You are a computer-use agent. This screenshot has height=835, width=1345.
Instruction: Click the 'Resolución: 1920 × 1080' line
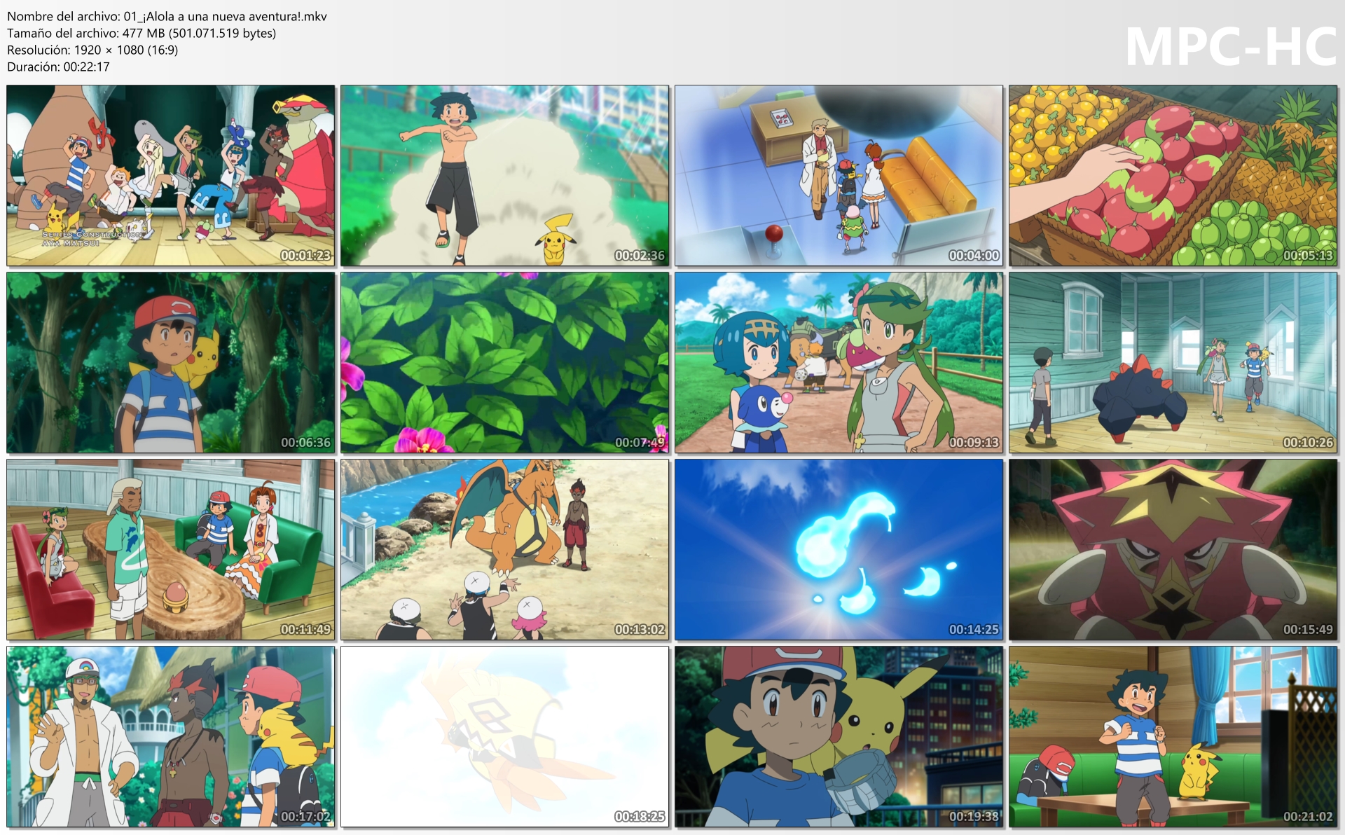click(92, 50)
